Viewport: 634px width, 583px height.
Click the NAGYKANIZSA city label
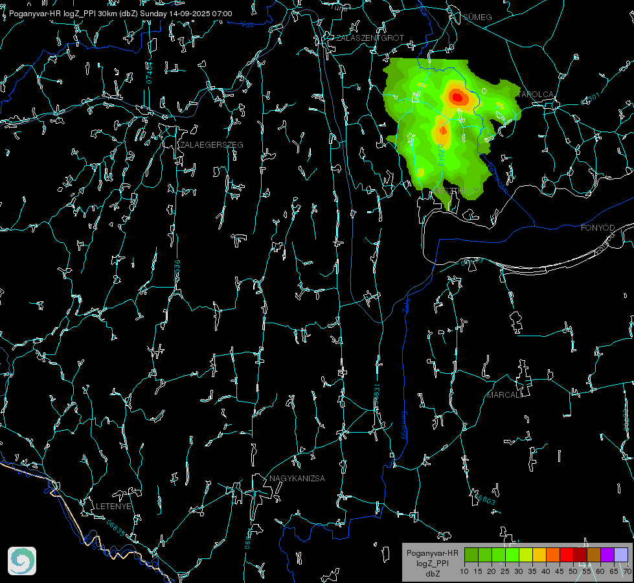297,478
